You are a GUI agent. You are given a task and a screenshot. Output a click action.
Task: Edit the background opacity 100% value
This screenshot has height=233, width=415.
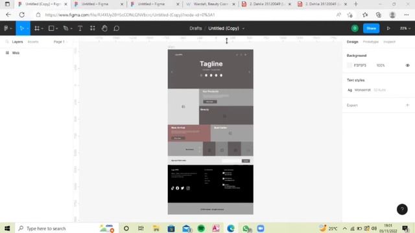click(381, 65)
